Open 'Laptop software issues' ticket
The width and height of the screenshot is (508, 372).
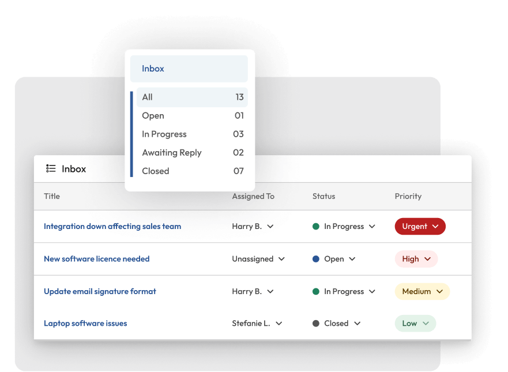pyautogui.click(x=85, y=324)
